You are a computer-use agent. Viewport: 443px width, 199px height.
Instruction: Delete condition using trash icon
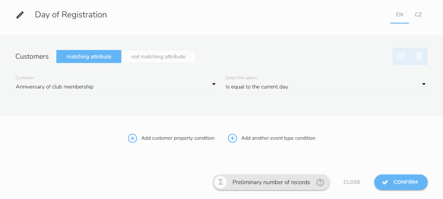pyautogui.click(x=419, y=56)
